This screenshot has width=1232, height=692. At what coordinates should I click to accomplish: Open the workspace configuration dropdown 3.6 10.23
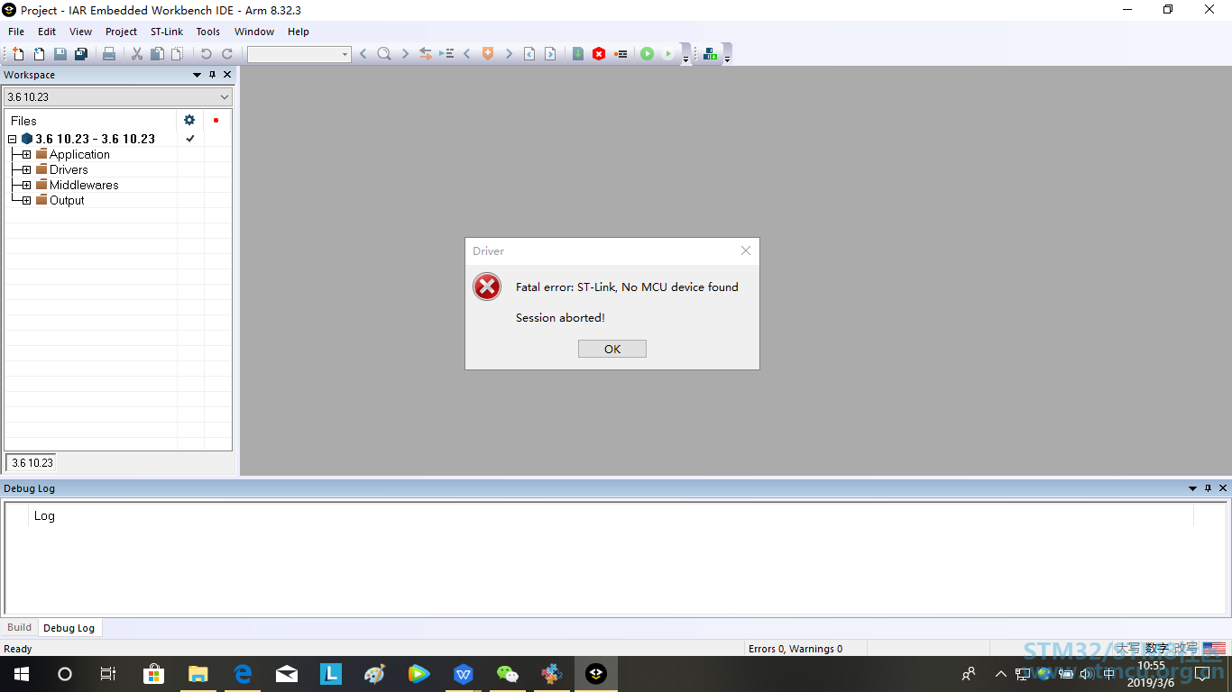pos(118,96)
